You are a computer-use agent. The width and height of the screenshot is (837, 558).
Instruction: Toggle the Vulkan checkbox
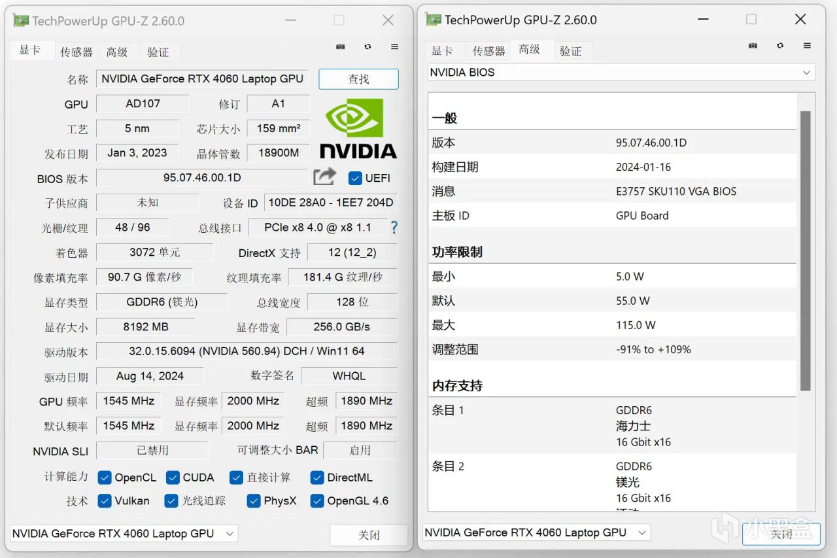pyautogui.click(x=104, y=501)
